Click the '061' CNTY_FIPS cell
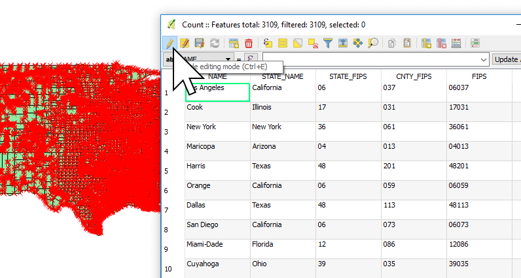 [x=414, y=132]
